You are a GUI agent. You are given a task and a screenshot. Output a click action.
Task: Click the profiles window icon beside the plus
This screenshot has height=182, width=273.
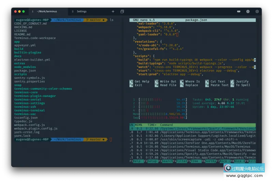(x=122, y=11)
